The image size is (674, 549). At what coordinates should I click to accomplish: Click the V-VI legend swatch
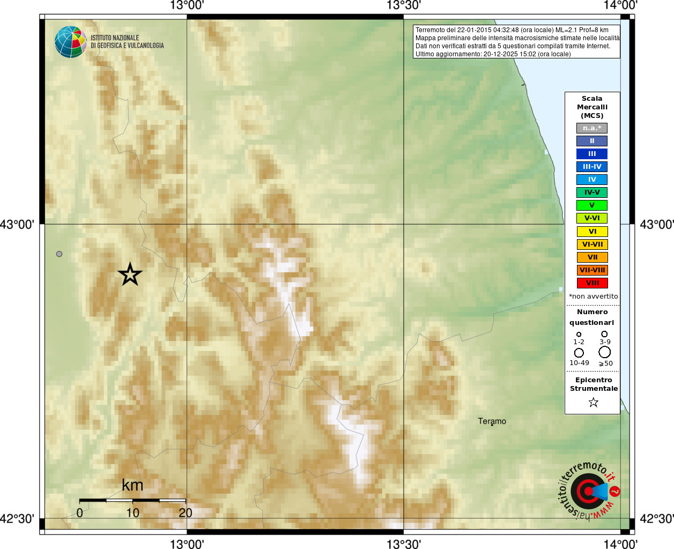point(592,218)
